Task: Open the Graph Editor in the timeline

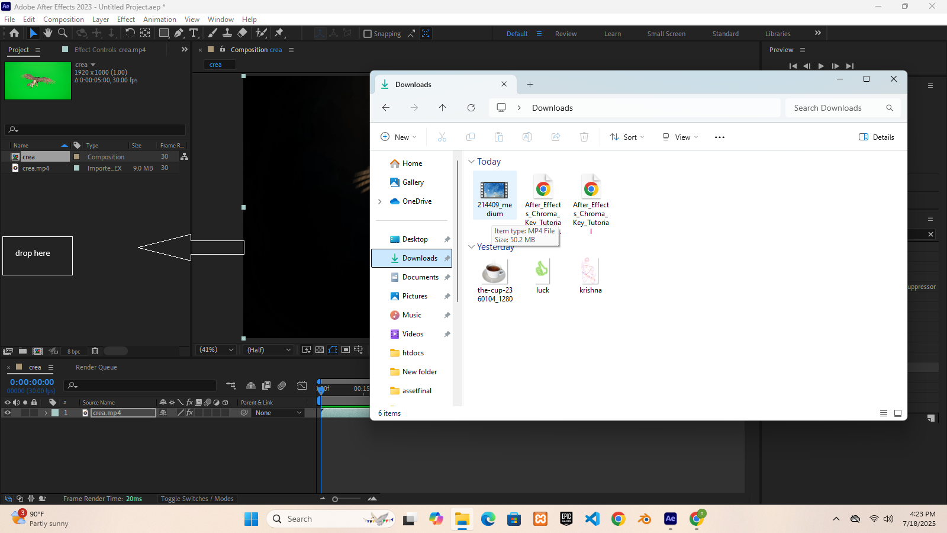Action: pos(302,386)
